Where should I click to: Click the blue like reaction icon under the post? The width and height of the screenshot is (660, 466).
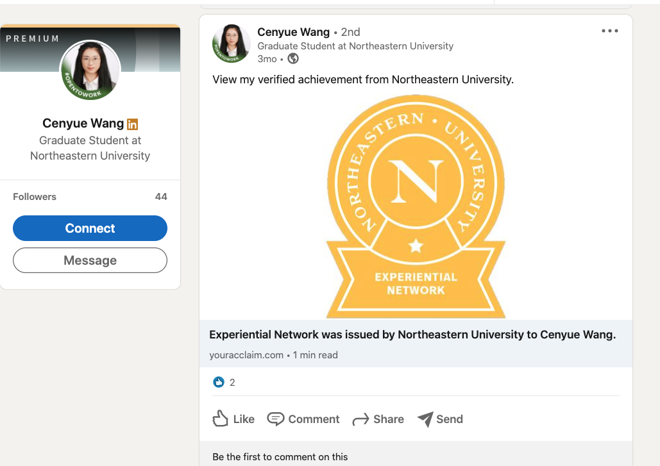pos(218,382)
